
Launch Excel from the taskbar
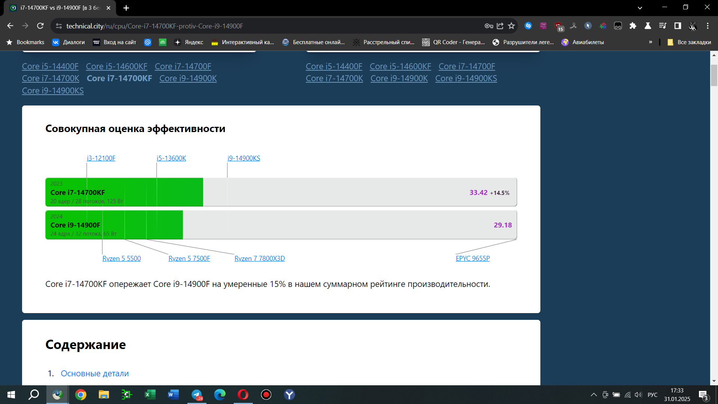tap(150, 395)
